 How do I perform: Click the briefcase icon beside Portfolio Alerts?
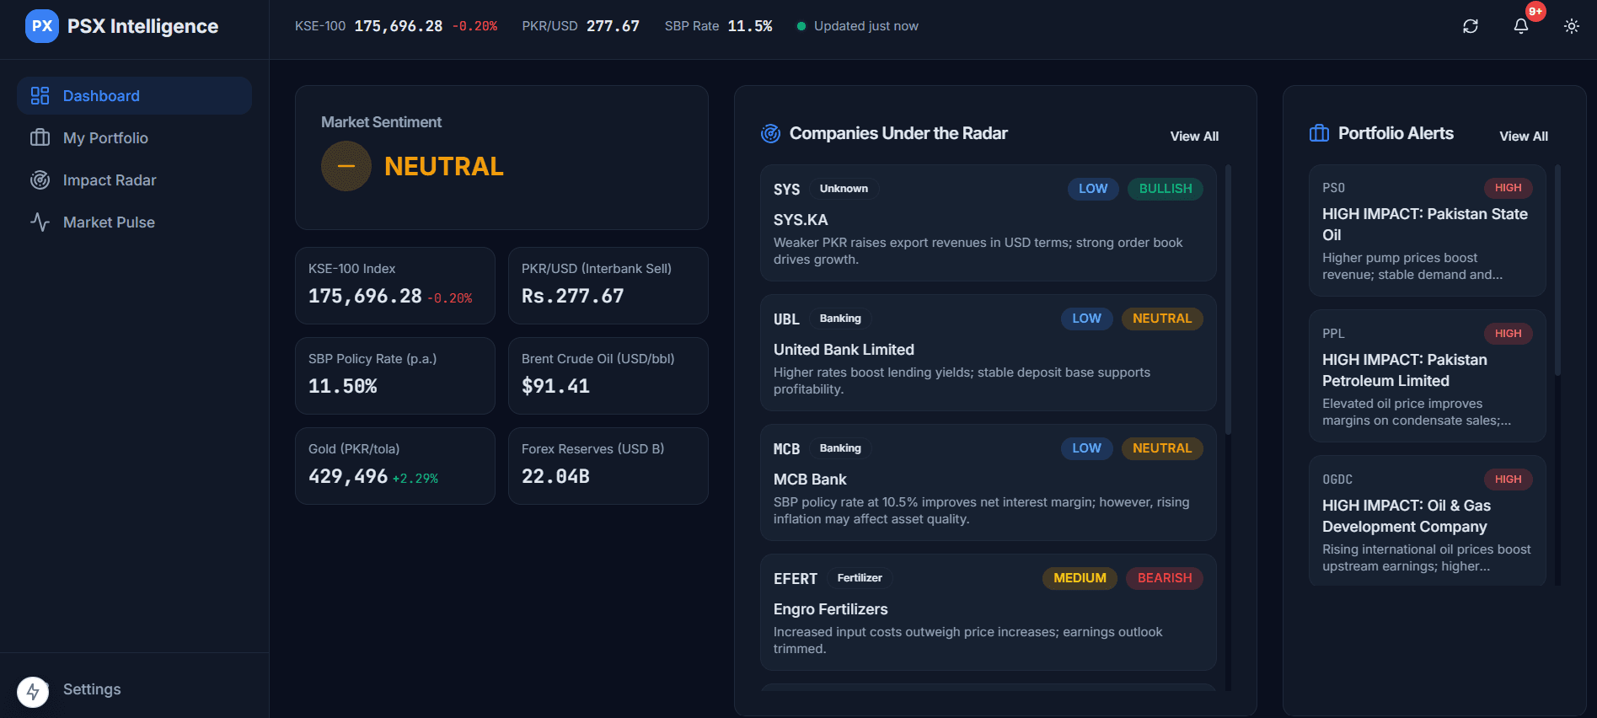(1319, 133)
